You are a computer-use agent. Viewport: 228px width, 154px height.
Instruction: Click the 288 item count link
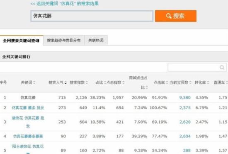pyautogui.click(x=187, y=150)
